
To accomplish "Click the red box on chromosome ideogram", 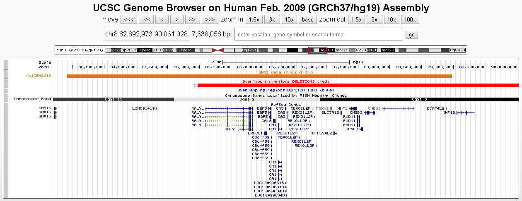I will [x=318, y=50].
